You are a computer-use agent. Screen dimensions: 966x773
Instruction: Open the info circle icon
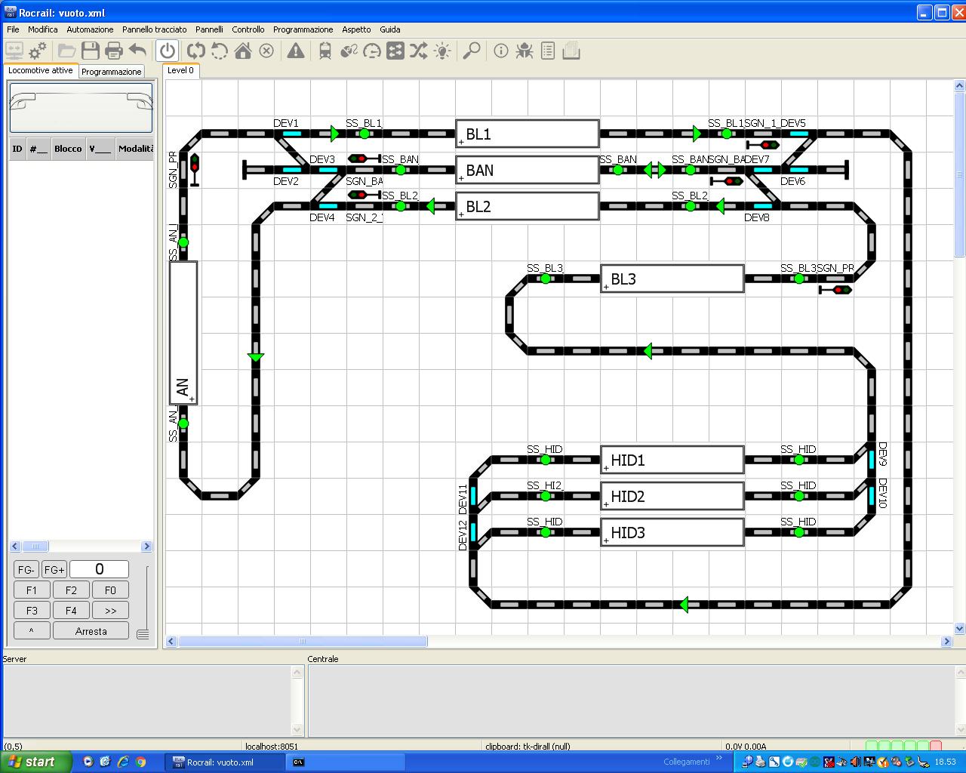(501, 51)
